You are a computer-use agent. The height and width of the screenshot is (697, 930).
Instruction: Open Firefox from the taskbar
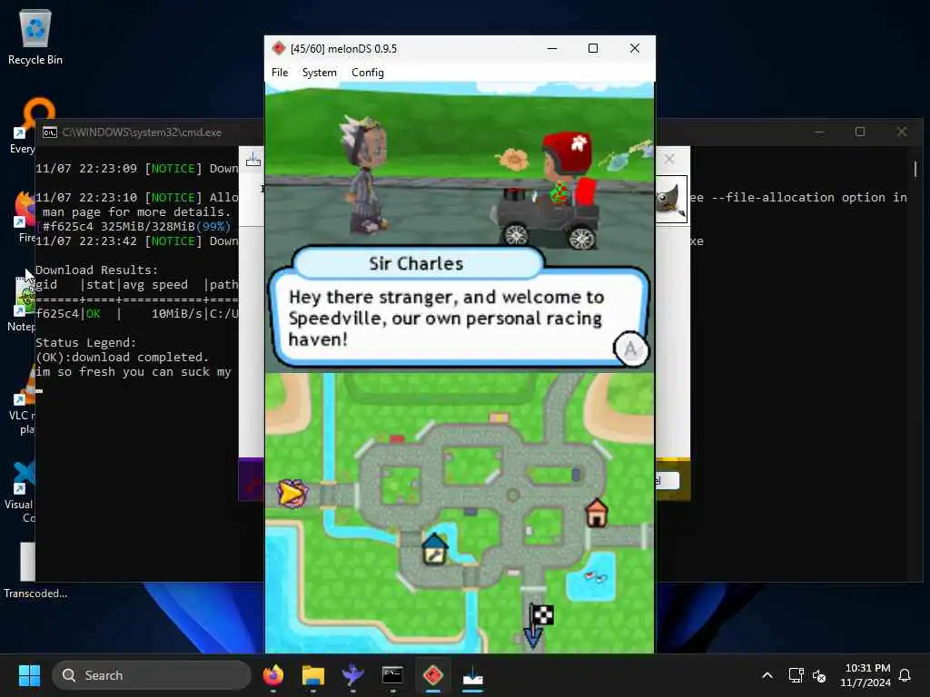(x=272, y=675)
